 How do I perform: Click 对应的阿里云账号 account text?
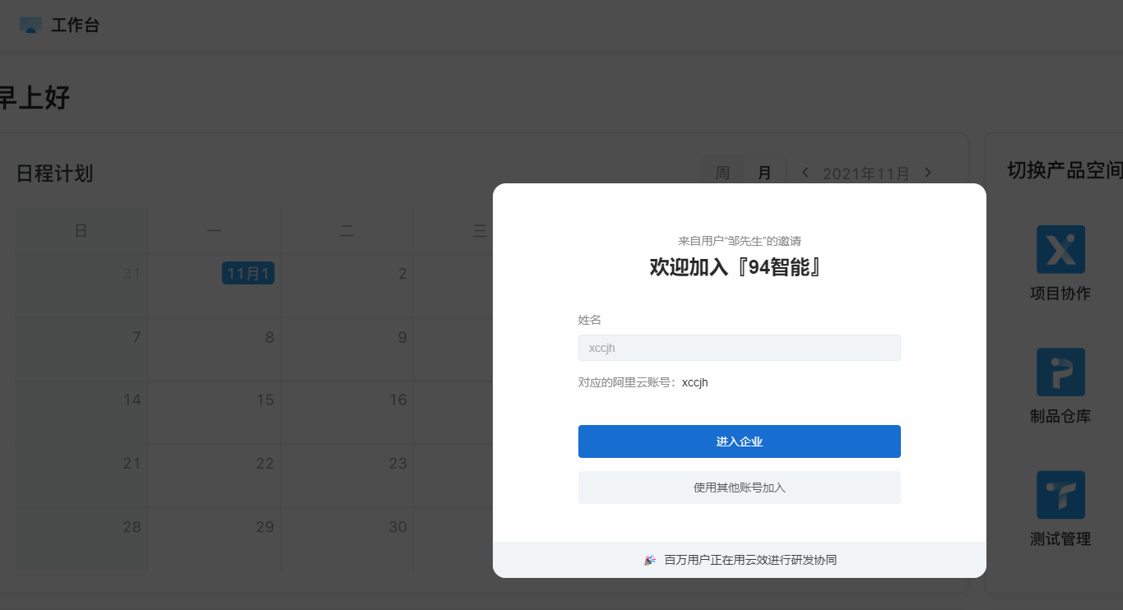click(x=643, y=382)
